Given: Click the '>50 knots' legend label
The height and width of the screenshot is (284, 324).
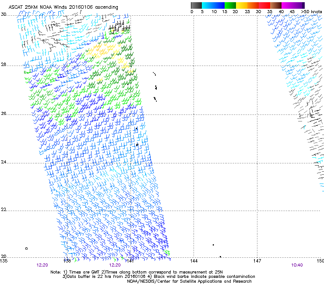Looking at the screenshot, I should coord(311,11).
